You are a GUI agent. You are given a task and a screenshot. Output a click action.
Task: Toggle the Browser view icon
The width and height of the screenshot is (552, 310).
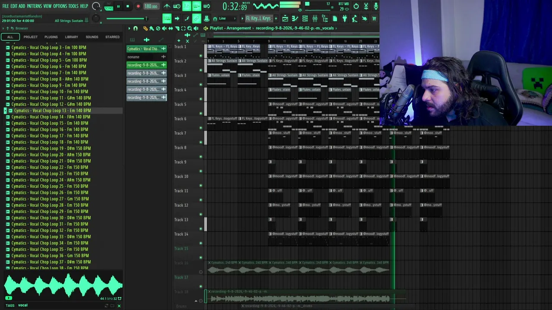coord(325,19)
